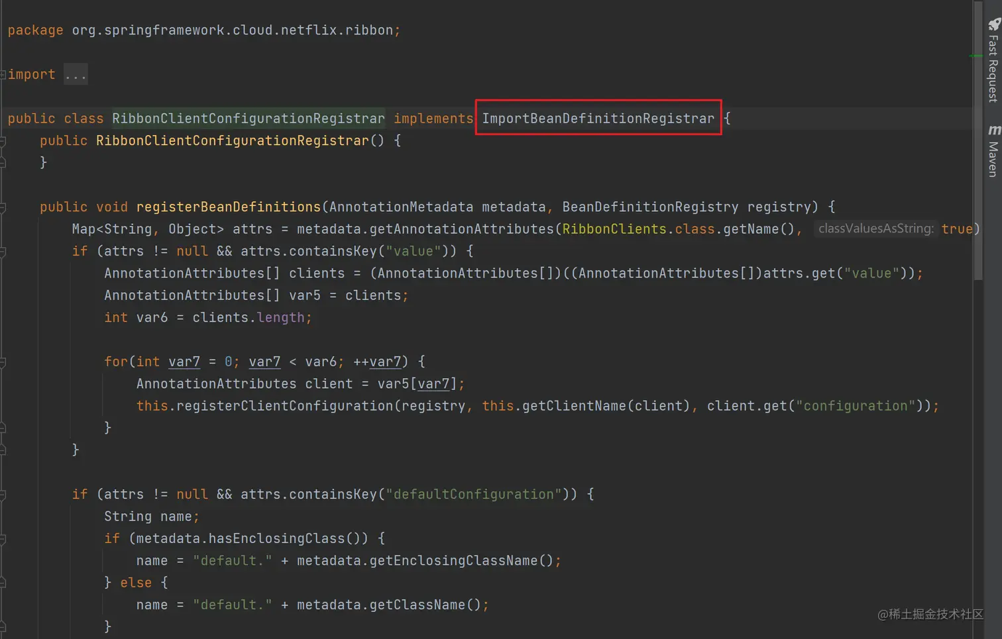Click the BeanDefinitionRegistry parameter type

650,207
